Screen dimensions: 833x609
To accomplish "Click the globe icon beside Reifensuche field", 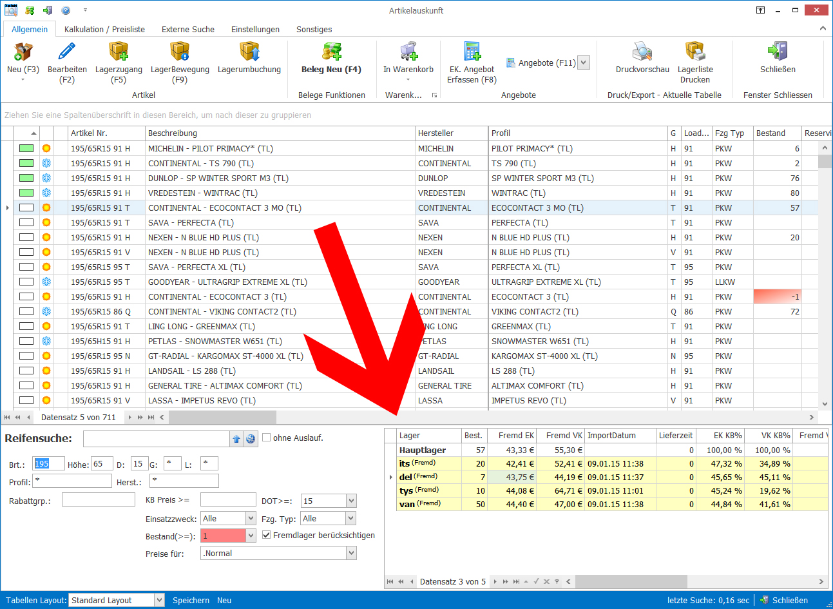I will click(251, 439).
